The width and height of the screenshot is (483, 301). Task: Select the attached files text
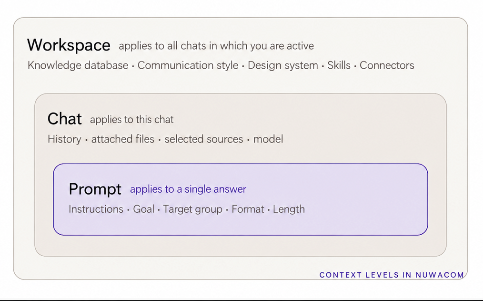(123, 139)
